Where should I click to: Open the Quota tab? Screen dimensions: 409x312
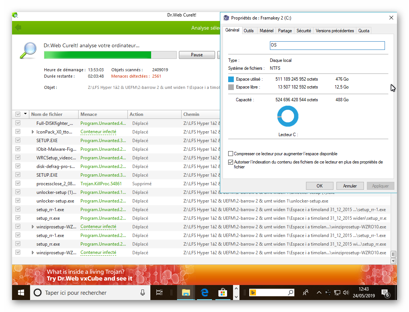tap(364, 31)
